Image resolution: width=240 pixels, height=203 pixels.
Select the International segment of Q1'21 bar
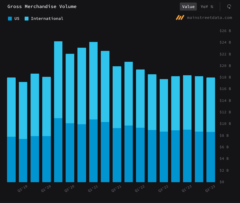coord(93,80)
